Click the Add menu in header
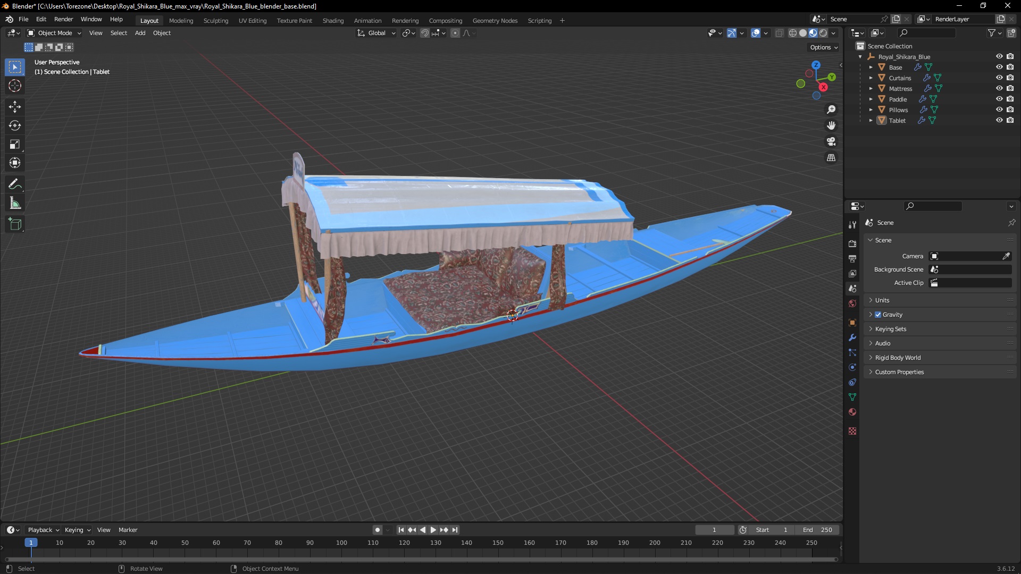The image size is (1021, 574). 139,33
